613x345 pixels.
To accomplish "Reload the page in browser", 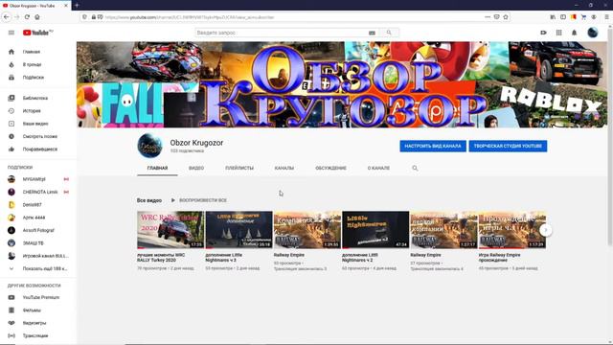I will pyautogui.click(x=27, y=17).
